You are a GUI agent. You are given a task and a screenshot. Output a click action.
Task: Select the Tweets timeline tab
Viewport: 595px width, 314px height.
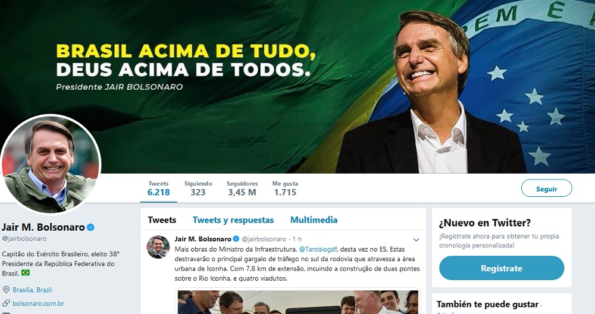click(162, 220)
